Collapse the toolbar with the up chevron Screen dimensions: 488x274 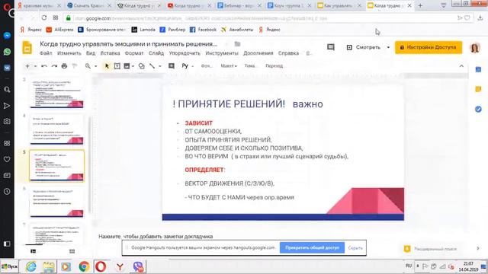(x=461, y=66)
